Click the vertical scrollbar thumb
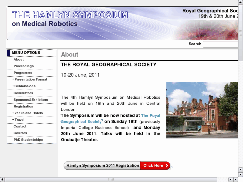 tap(240, 33)
